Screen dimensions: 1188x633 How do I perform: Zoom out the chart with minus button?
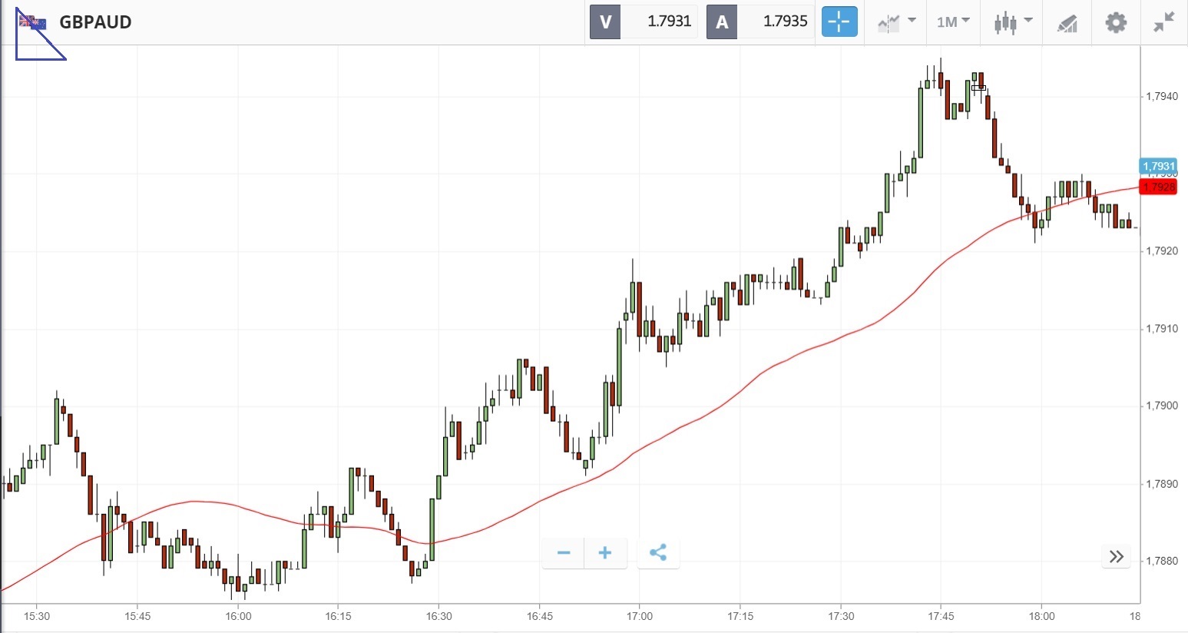pyautogui.click(x=564, y=553)
